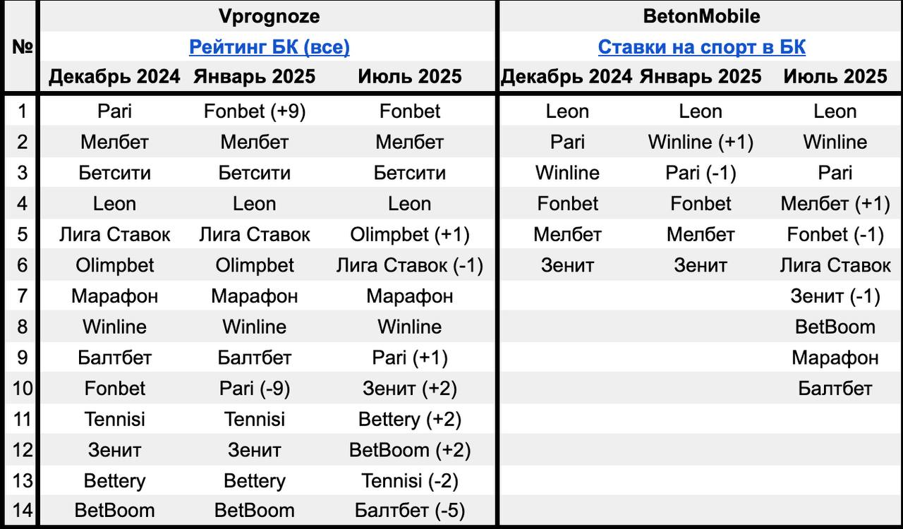The image size is (903, 529).
Task: Click row number 14
Action: 23,511
